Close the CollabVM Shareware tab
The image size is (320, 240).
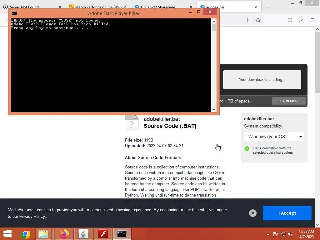click(191, 7)
